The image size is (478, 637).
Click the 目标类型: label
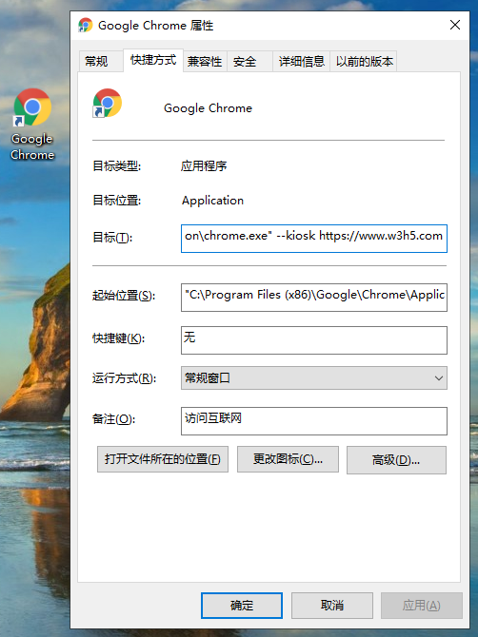pos(117,165)
